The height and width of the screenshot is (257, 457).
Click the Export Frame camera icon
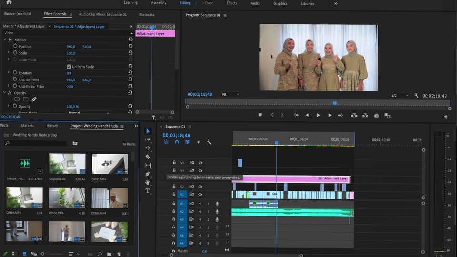[377, 115]
